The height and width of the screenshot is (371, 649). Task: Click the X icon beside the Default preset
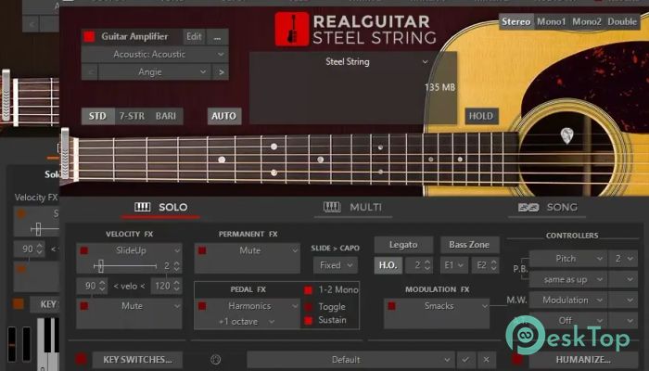485,359
